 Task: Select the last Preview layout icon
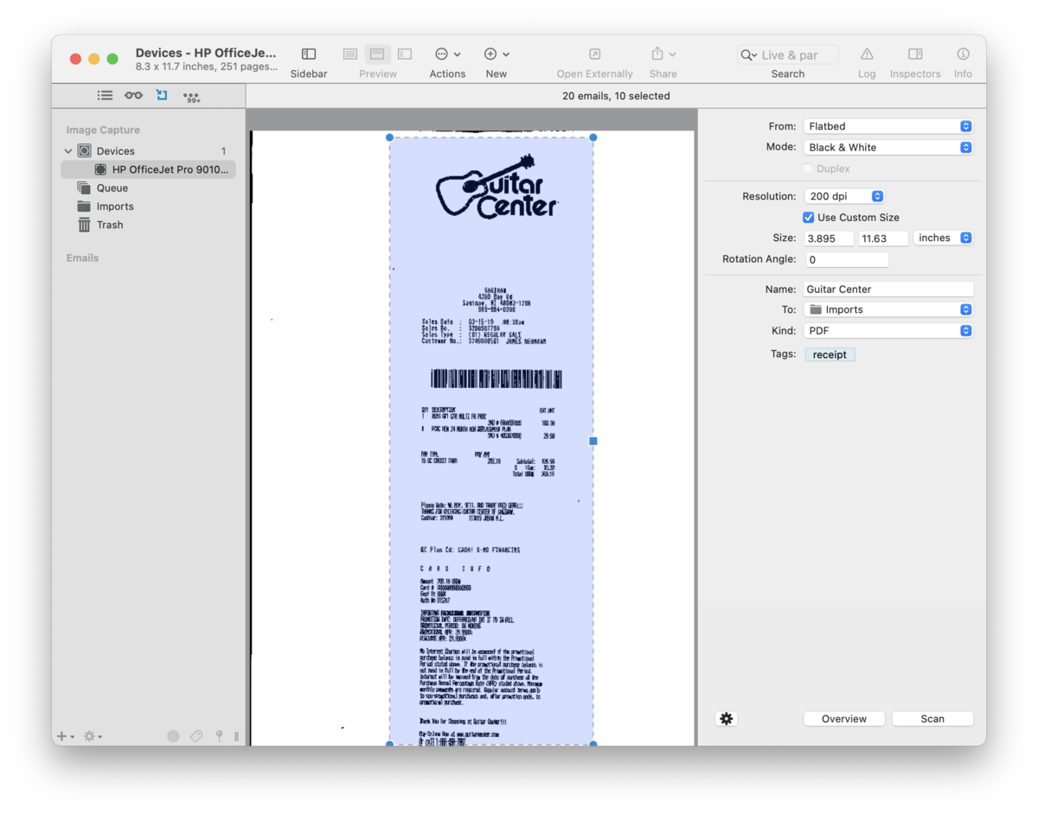tap(404, 54)
